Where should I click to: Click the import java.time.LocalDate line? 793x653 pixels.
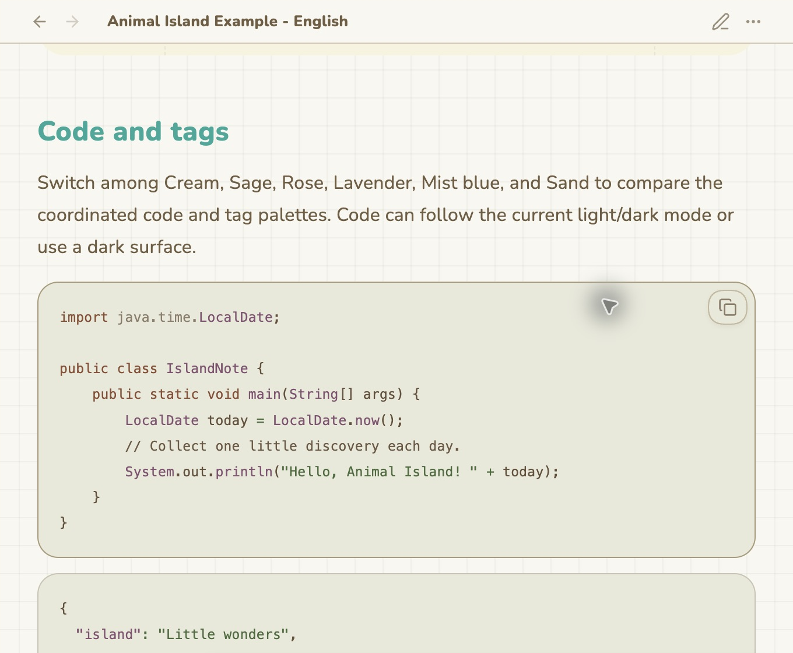point(170,317)
